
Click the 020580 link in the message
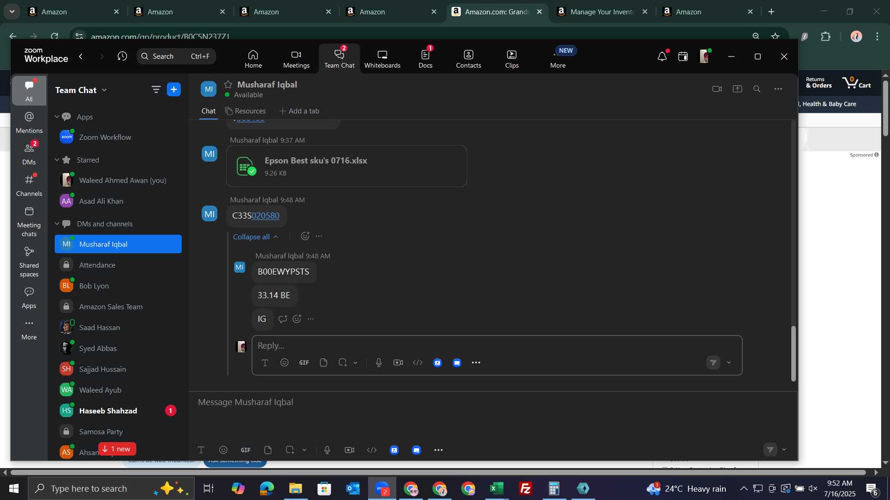click(x=266, y=216)
